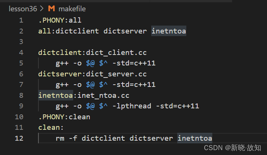267x155 pixels.
Task: Click the clean: target label
Action: (x=51, y=128)
